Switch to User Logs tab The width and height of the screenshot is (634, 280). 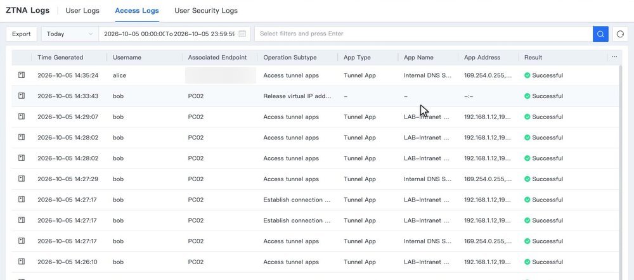[82, 11]
